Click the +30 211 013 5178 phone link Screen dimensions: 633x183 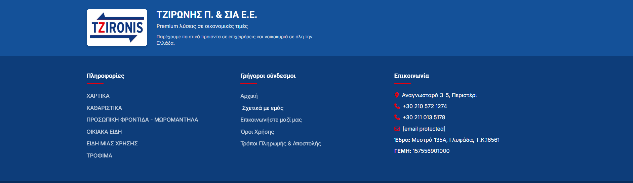[x=424, y=118]
